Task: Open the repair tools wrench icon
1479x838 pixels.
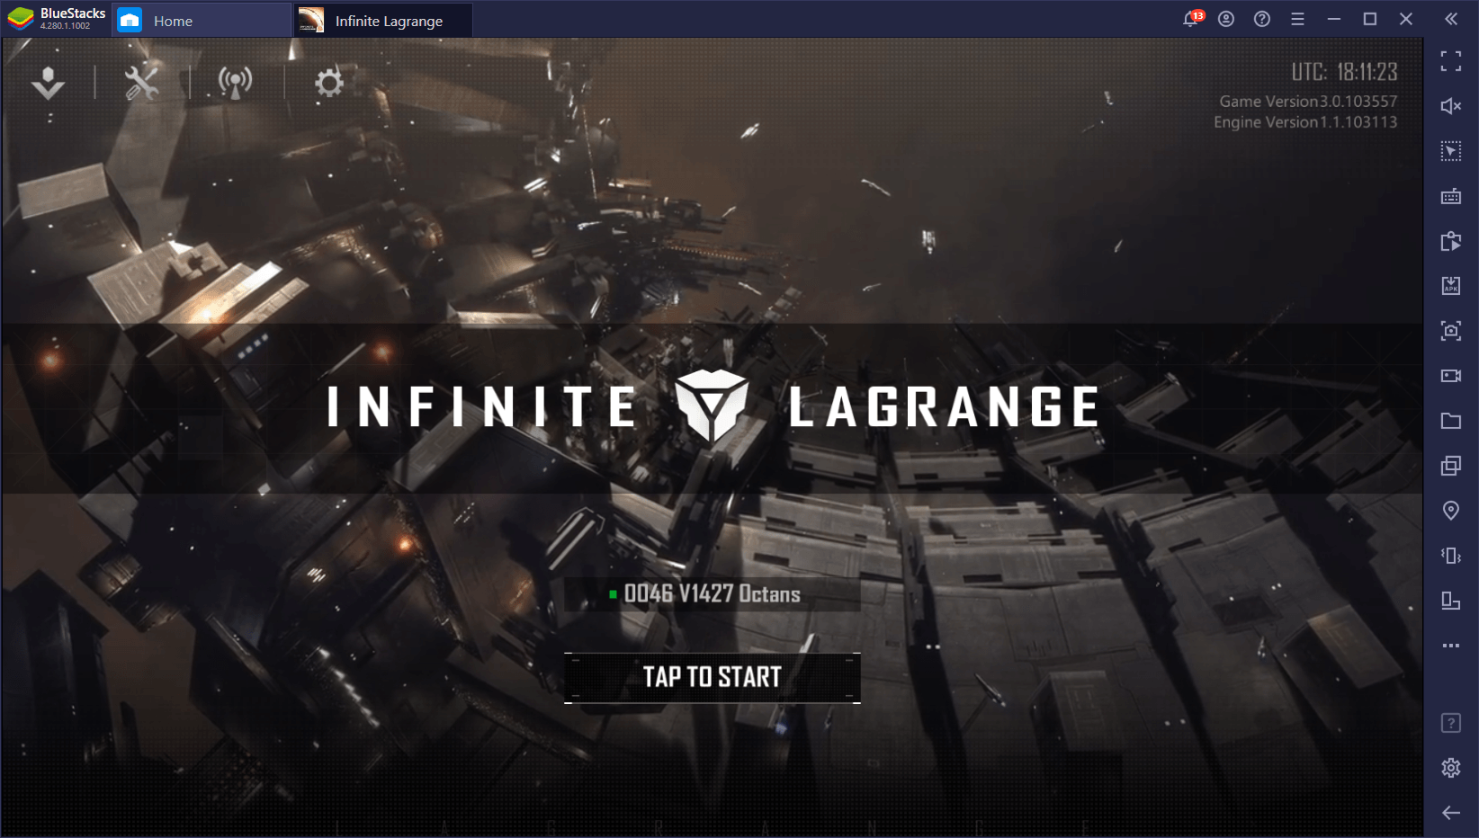Action: pyautogui.click(x=141, y=83)
